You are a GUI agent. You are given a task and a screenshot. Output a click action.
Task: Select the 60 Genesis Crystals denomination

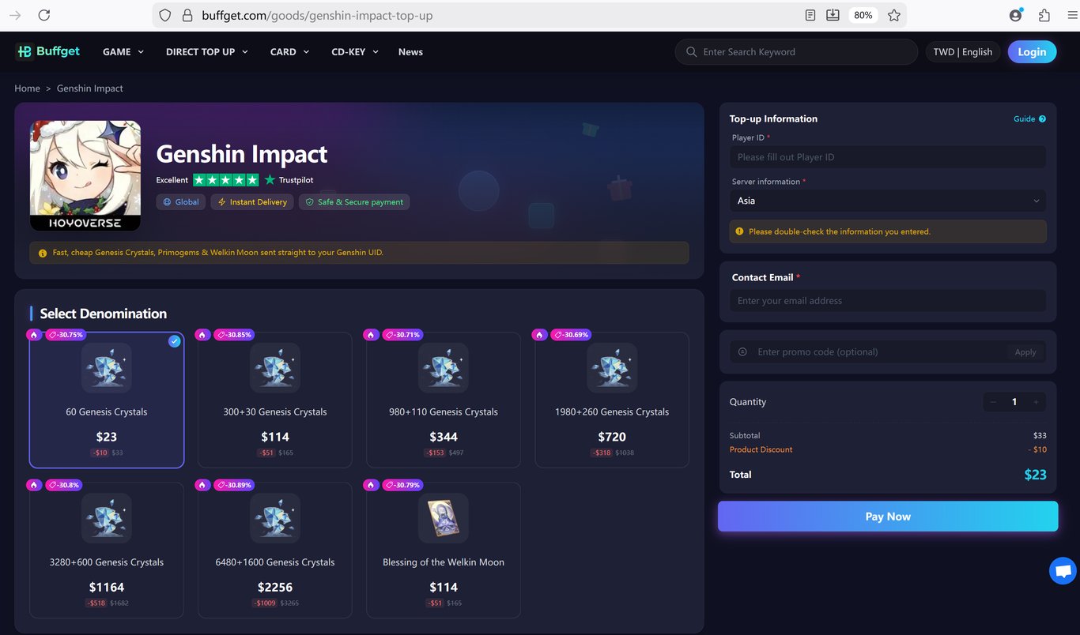[x=107, y=400]
